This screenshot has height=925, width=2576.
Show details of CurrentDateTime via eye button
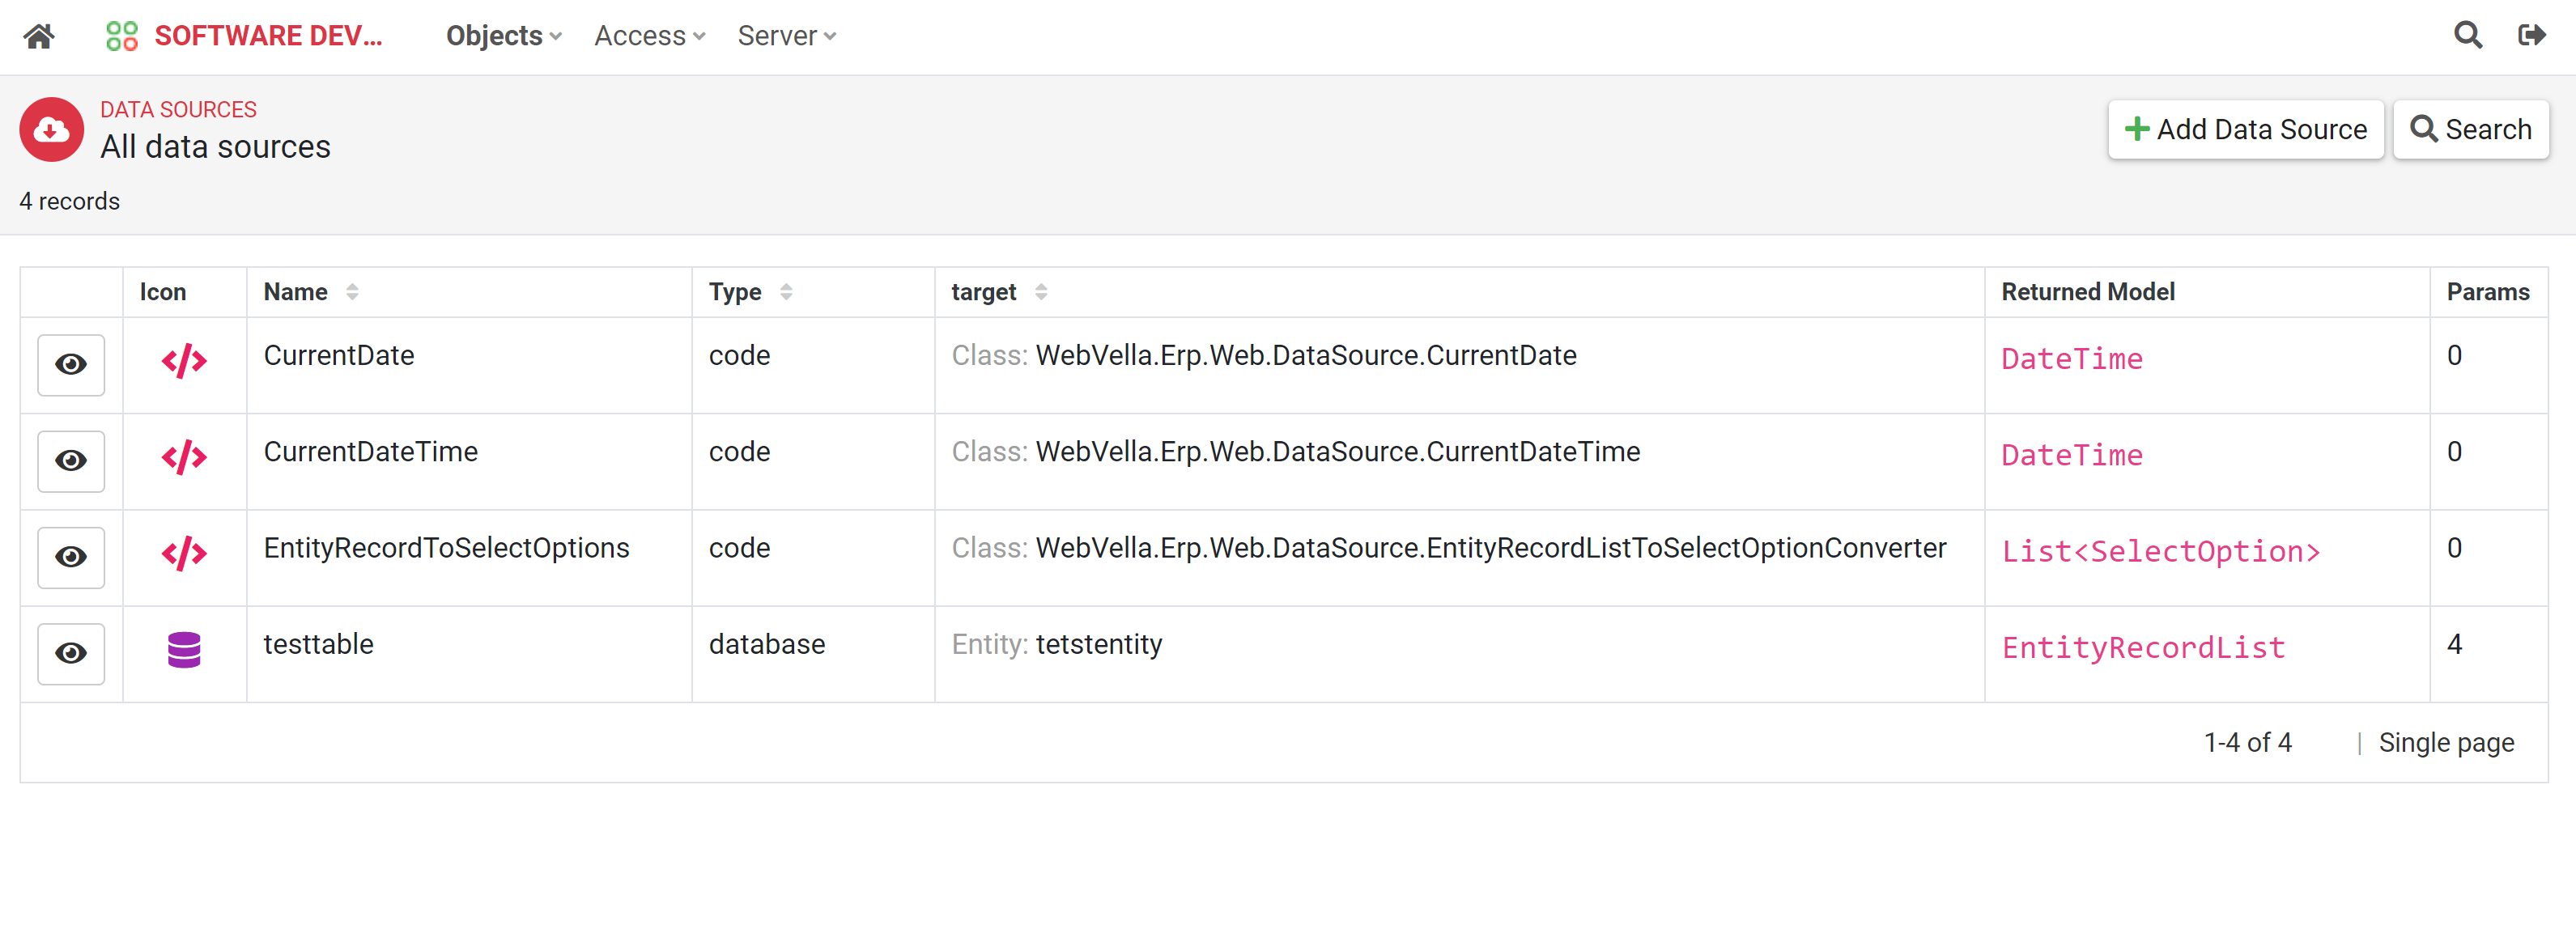(70, 461)
